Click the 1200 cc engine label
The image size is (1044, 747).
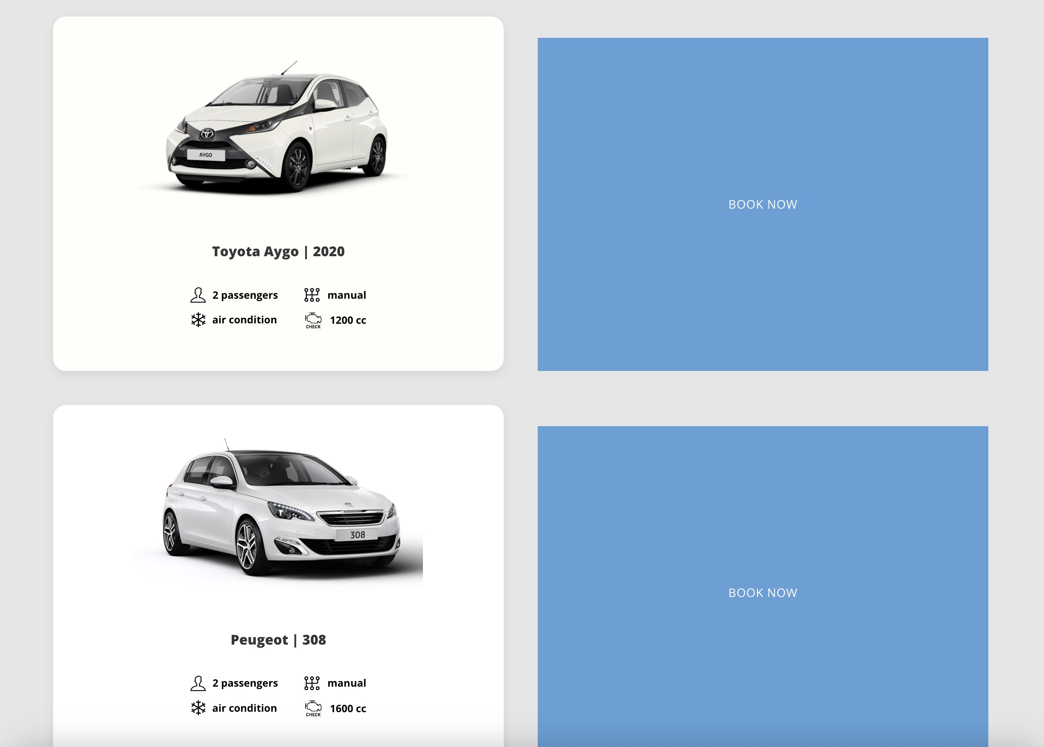point(348,320)
